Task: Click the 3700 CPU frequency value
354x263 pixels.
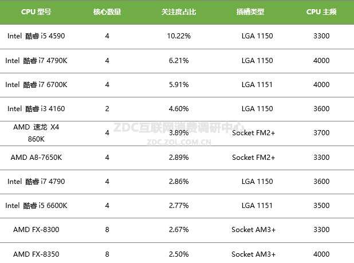Action: click(321, 133)
